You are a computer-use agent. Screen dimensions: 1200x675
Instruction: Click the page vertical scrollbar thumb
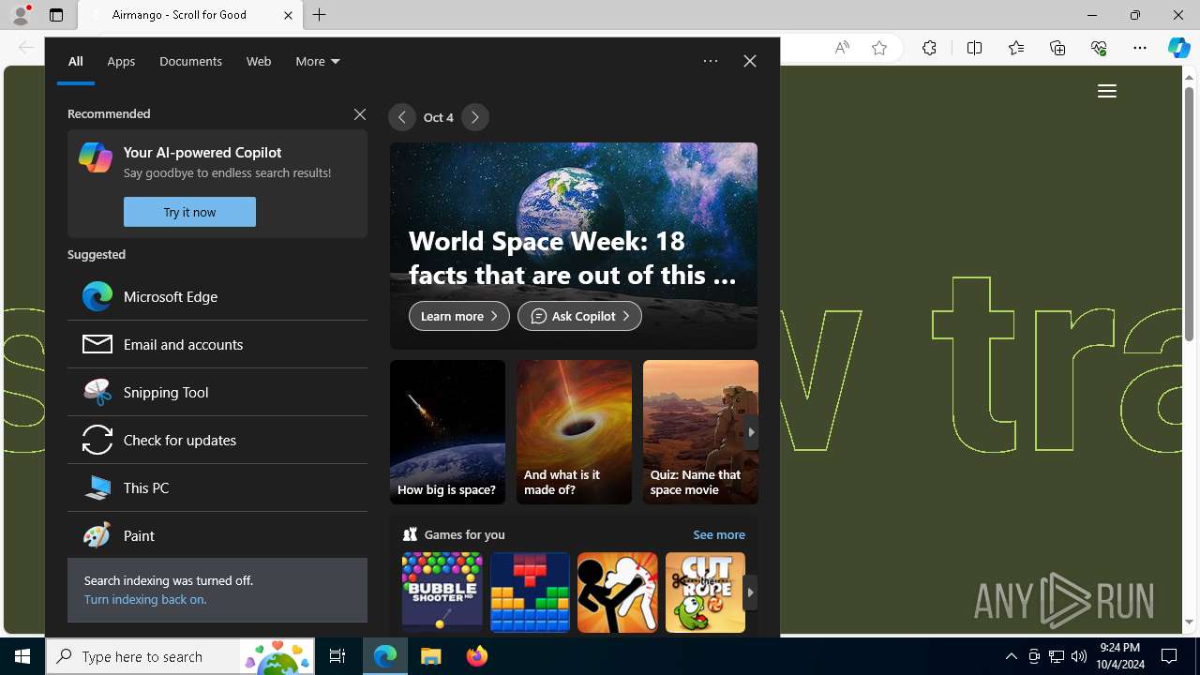(1190, 214)
